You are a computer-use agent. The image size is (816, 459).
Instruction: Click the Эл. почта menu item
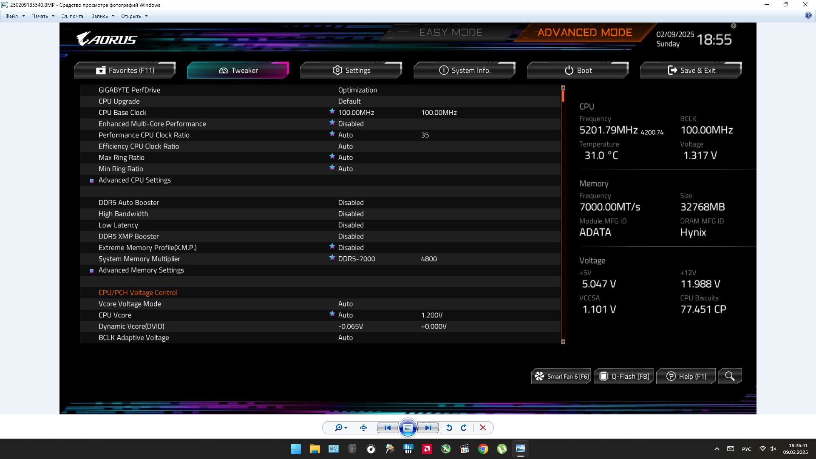pyautogui.click(x=72, y=16)
